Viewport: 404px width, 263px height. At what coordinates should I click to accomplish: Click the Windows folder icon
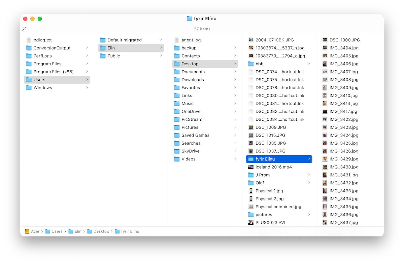coord(29,87)
